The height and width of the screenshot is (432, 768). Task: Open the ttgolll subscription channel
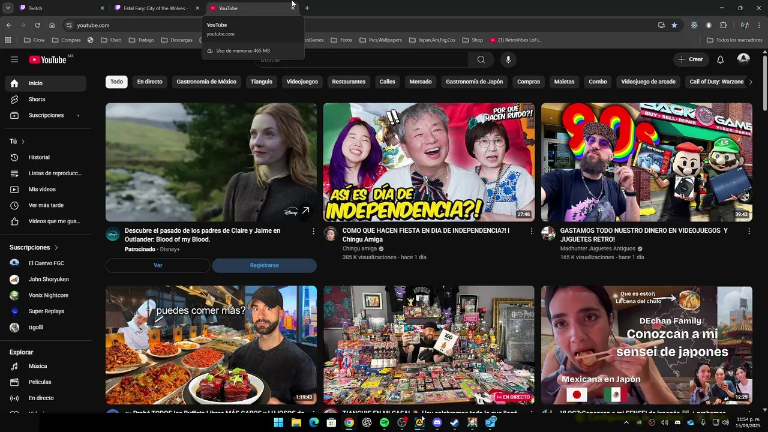pyautogui.click(x=46, y=328)
